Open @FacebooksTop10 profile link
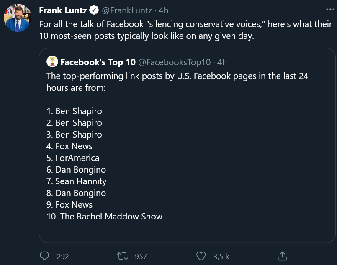Image resolution: width=337 pixels, height=265 pixels. 175,62
